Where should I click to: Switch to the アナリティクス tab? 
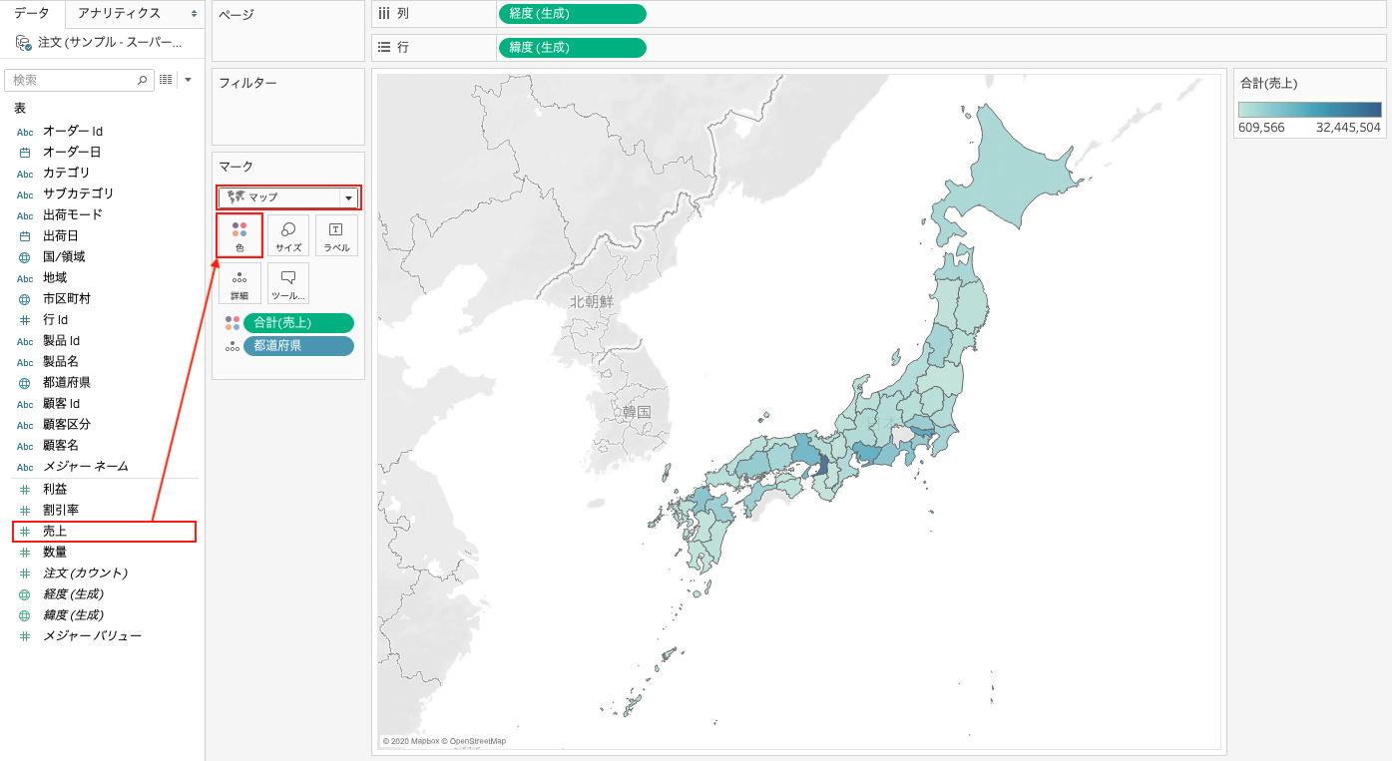(119, 13)
